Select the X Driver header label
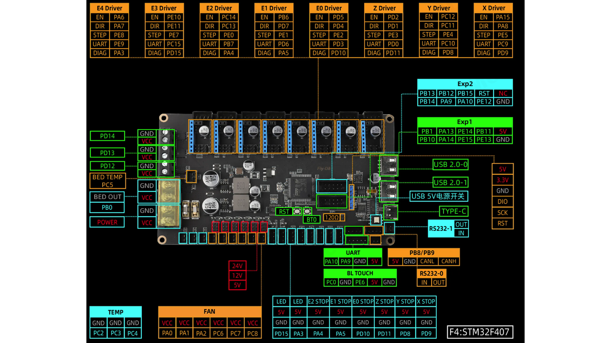 tap(494, 8)
